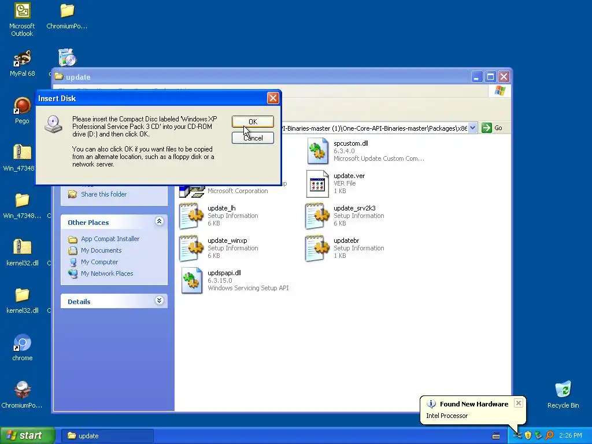
Task: Open the MyPal 68 desktop shortcut
Action: pyautogui.click(x=23, y=58)
